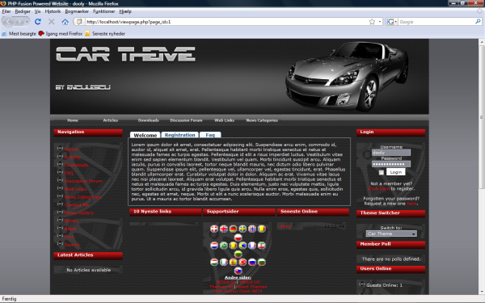Switch to the Faq tab
485x303 pixels.
(x=210, y=135)
